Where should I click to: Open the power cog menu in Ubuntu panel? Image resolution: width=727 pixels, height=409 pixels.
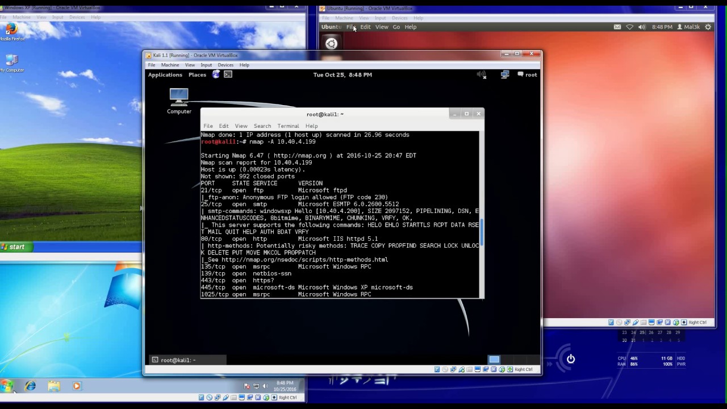(708, 27)
